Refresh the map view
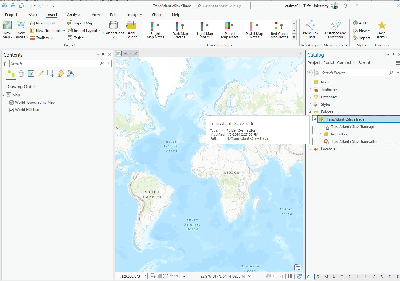This screenshot has width=400, height=281. [x=299, y=276]
